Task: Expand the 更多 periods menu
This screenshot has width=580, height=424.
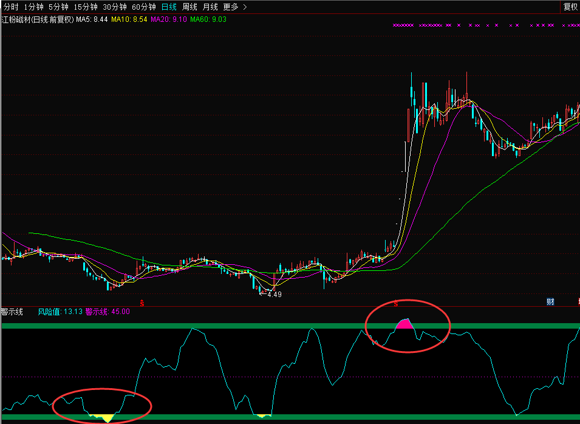Action: (x=235, y=7)
